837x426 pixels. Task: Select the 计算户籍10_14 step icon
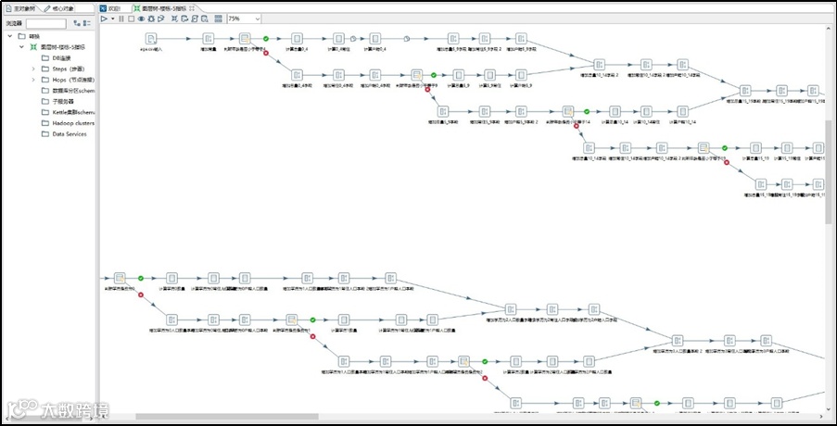tap(683, 111)
